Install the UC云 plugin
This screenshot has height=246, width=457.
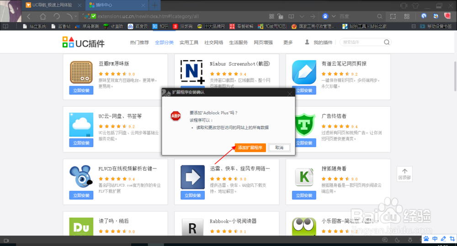coord(81,143)
